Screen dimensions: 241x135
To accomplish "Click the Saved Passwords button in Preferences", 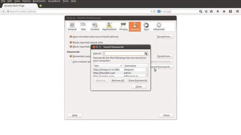I will tap(162, 67).
